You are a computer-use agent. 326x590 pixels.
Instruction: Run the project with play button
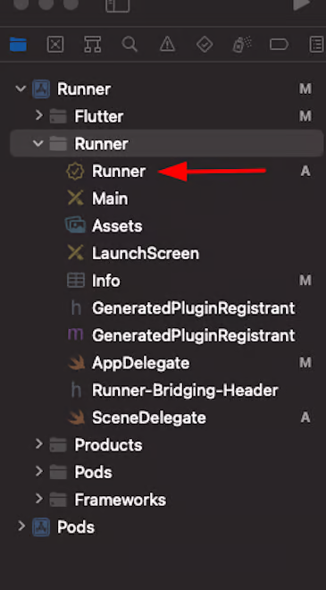click(302, 4)
